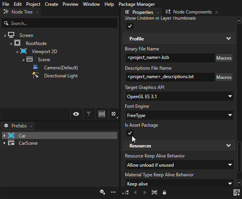Screen dimensions: 242x199
Task: Close the Properties panel tab
Action: (158, 12)
